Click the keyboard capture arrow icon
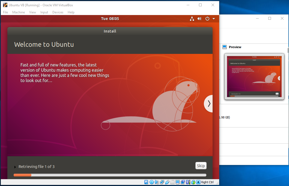This screenshot has width=289, height=186. coord(198,182)
